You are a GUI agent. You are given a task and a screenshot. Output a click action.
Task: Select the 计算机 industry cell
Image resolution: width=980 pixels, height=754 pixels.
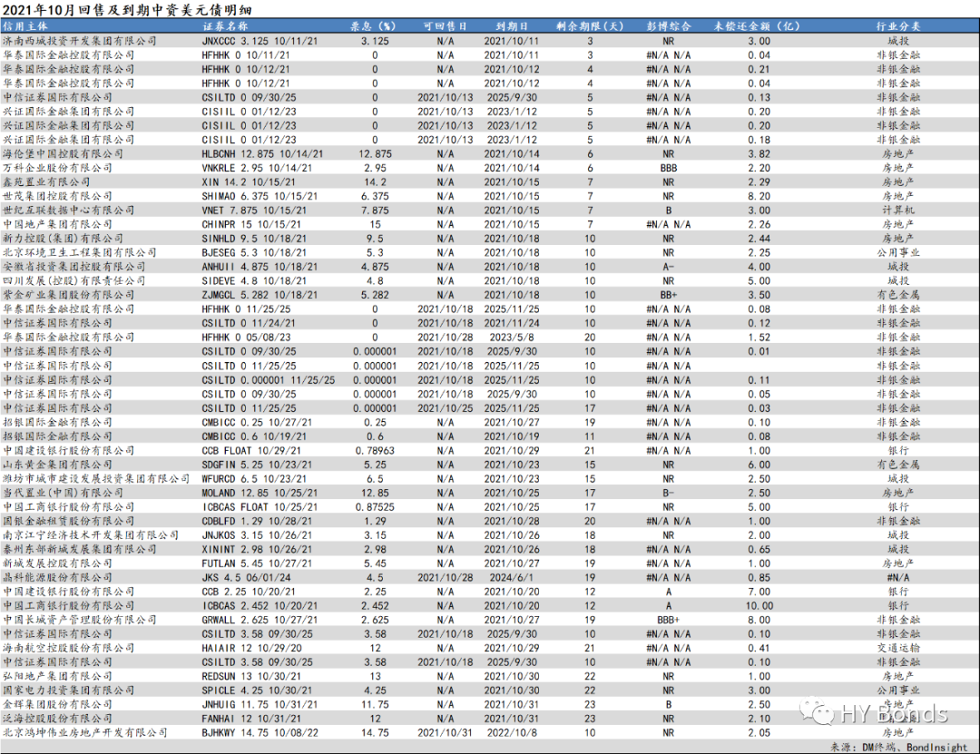[x=898, y=211]
